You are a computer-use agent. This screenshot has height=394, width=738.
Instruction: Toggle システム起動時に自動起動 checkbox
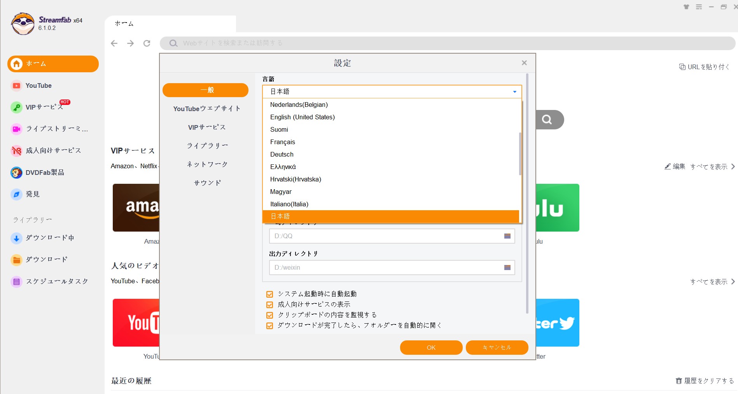tap(269, 294)
